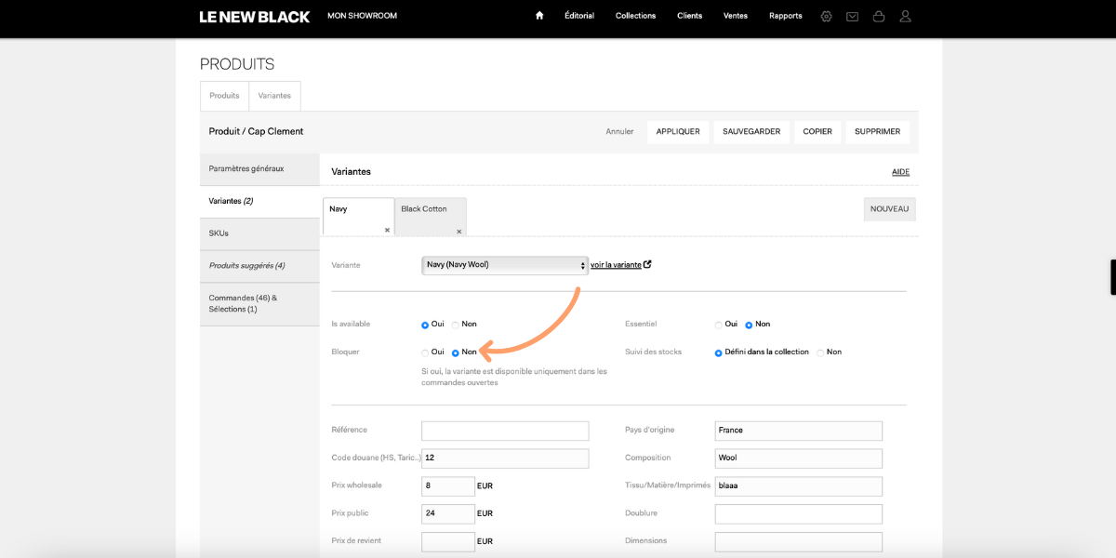Close the Navy variant tab
The height and width of the screenshot is (558, 1116).
pos(387,230)
